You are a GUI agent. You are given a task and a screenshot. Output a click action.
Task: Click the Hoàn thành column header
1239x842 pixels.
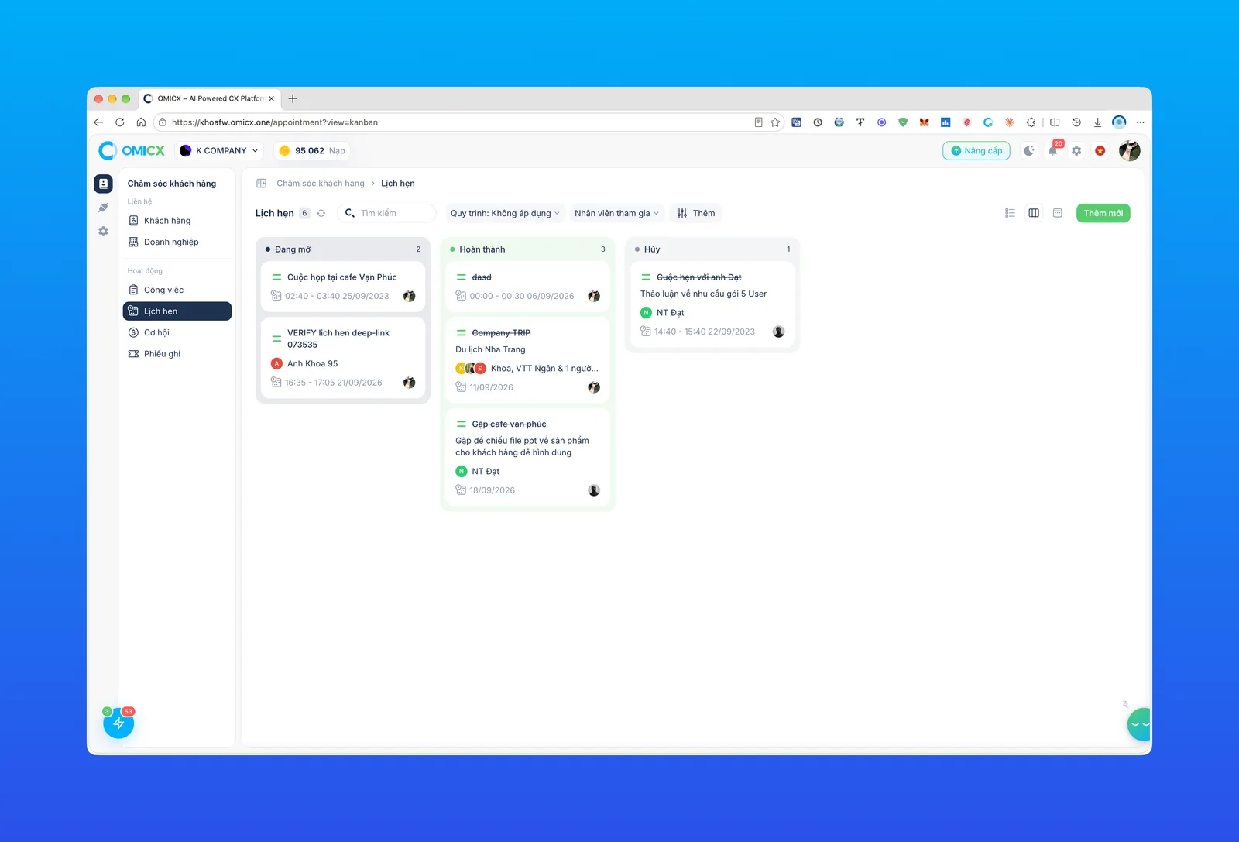528,249
